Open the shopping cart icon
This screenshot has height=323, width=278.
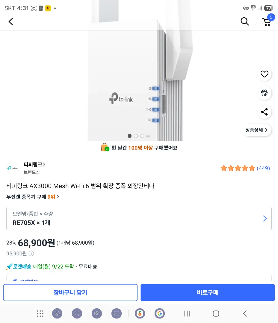click(x=266, y=22)
